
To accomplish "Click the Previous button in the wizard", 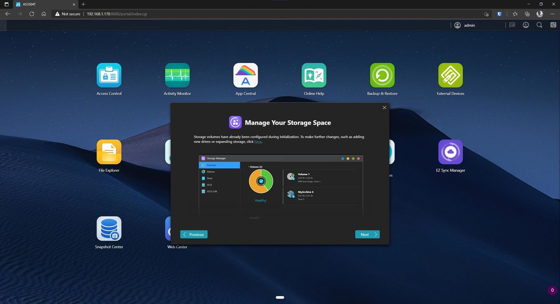I will click(194, 234).
